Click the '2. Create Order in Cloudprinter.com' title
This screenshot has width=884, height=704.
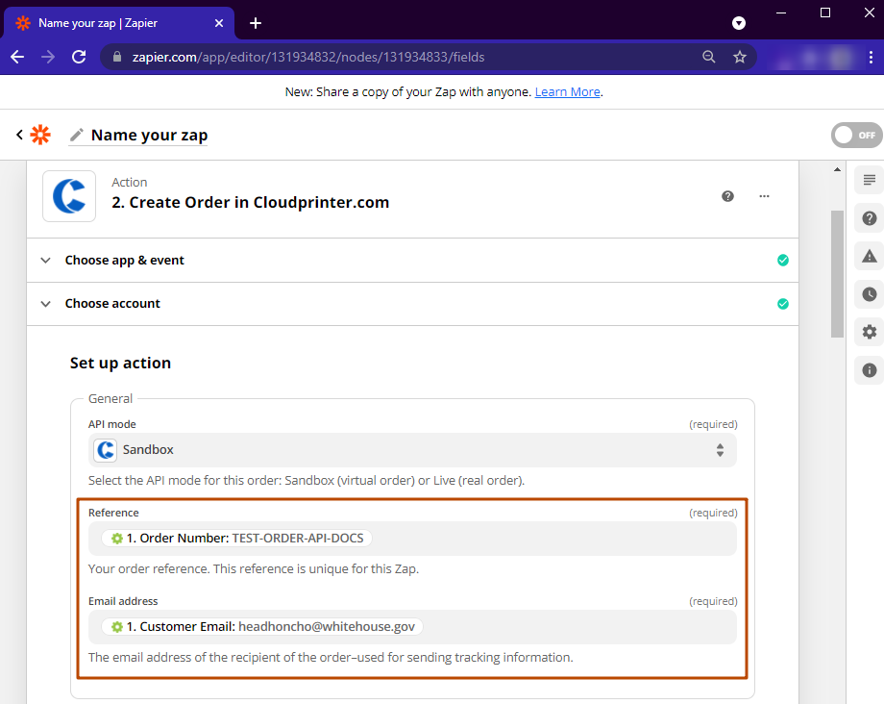coord(251,203)
